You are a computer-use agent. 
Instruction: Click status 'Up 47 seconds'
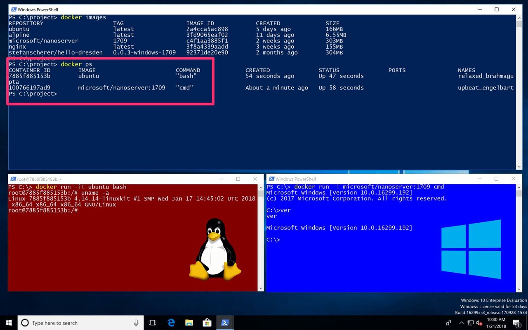[341, 76]
